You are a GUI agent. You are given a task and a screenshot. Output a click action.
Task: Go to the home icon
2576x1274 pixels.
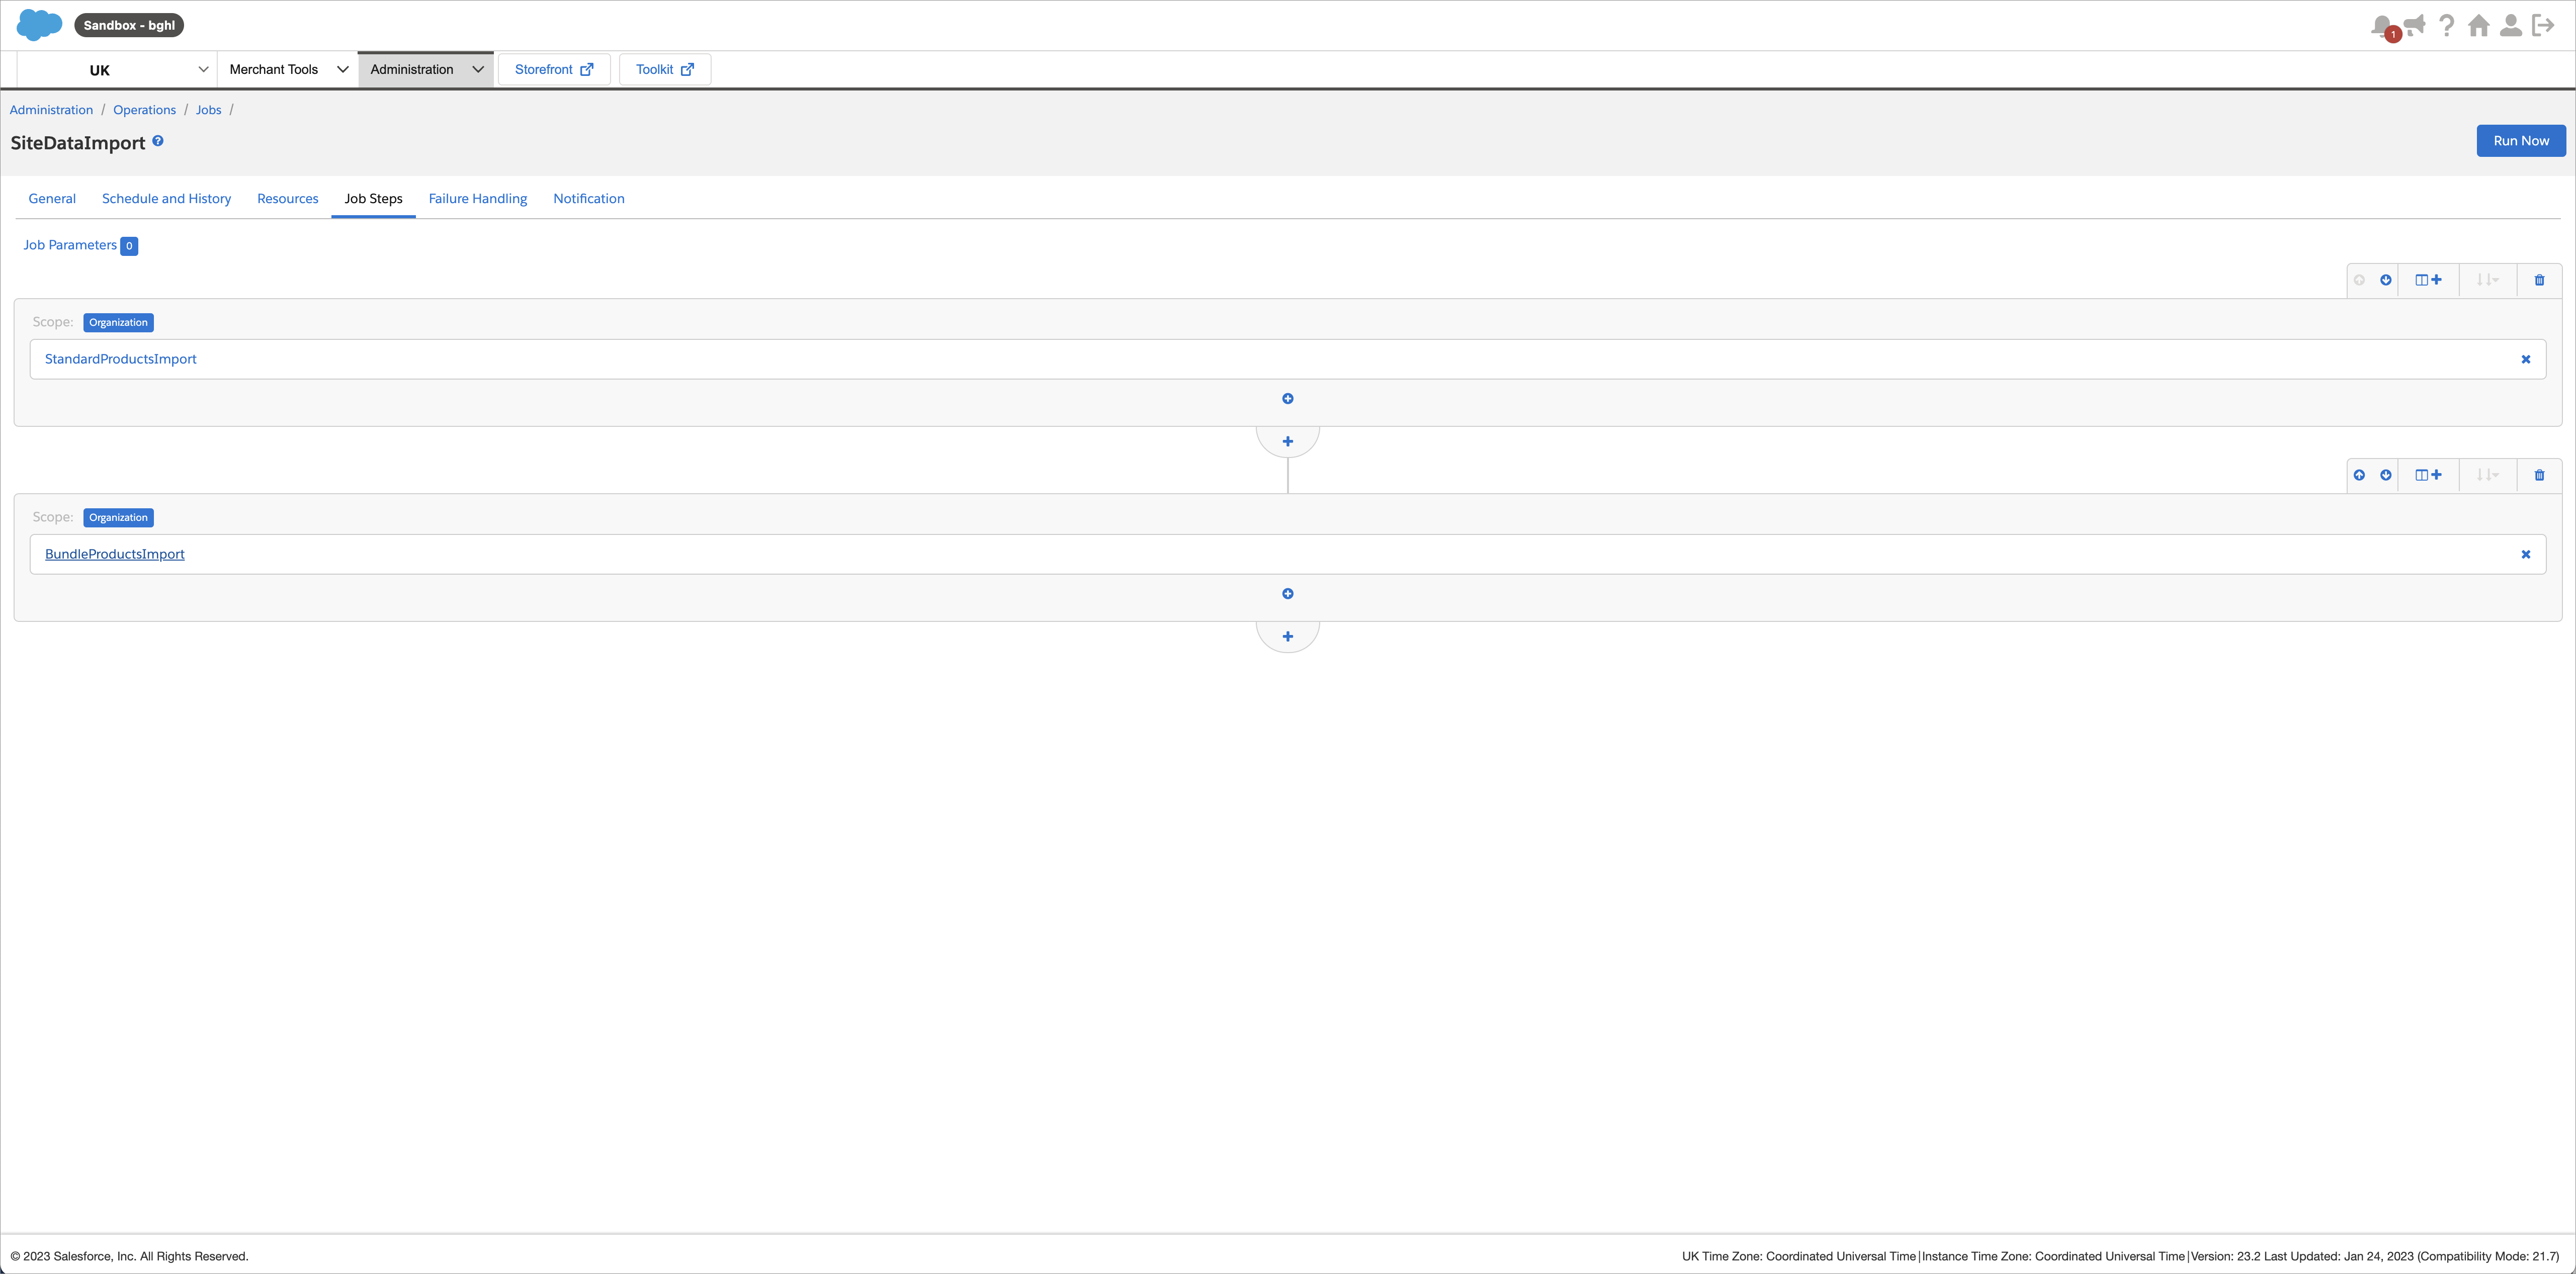pyautogui.click(x=2478, y=25)
